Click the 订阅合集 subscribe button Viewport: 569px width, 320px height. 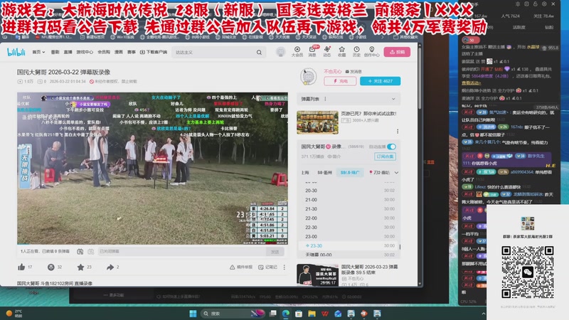385,156
